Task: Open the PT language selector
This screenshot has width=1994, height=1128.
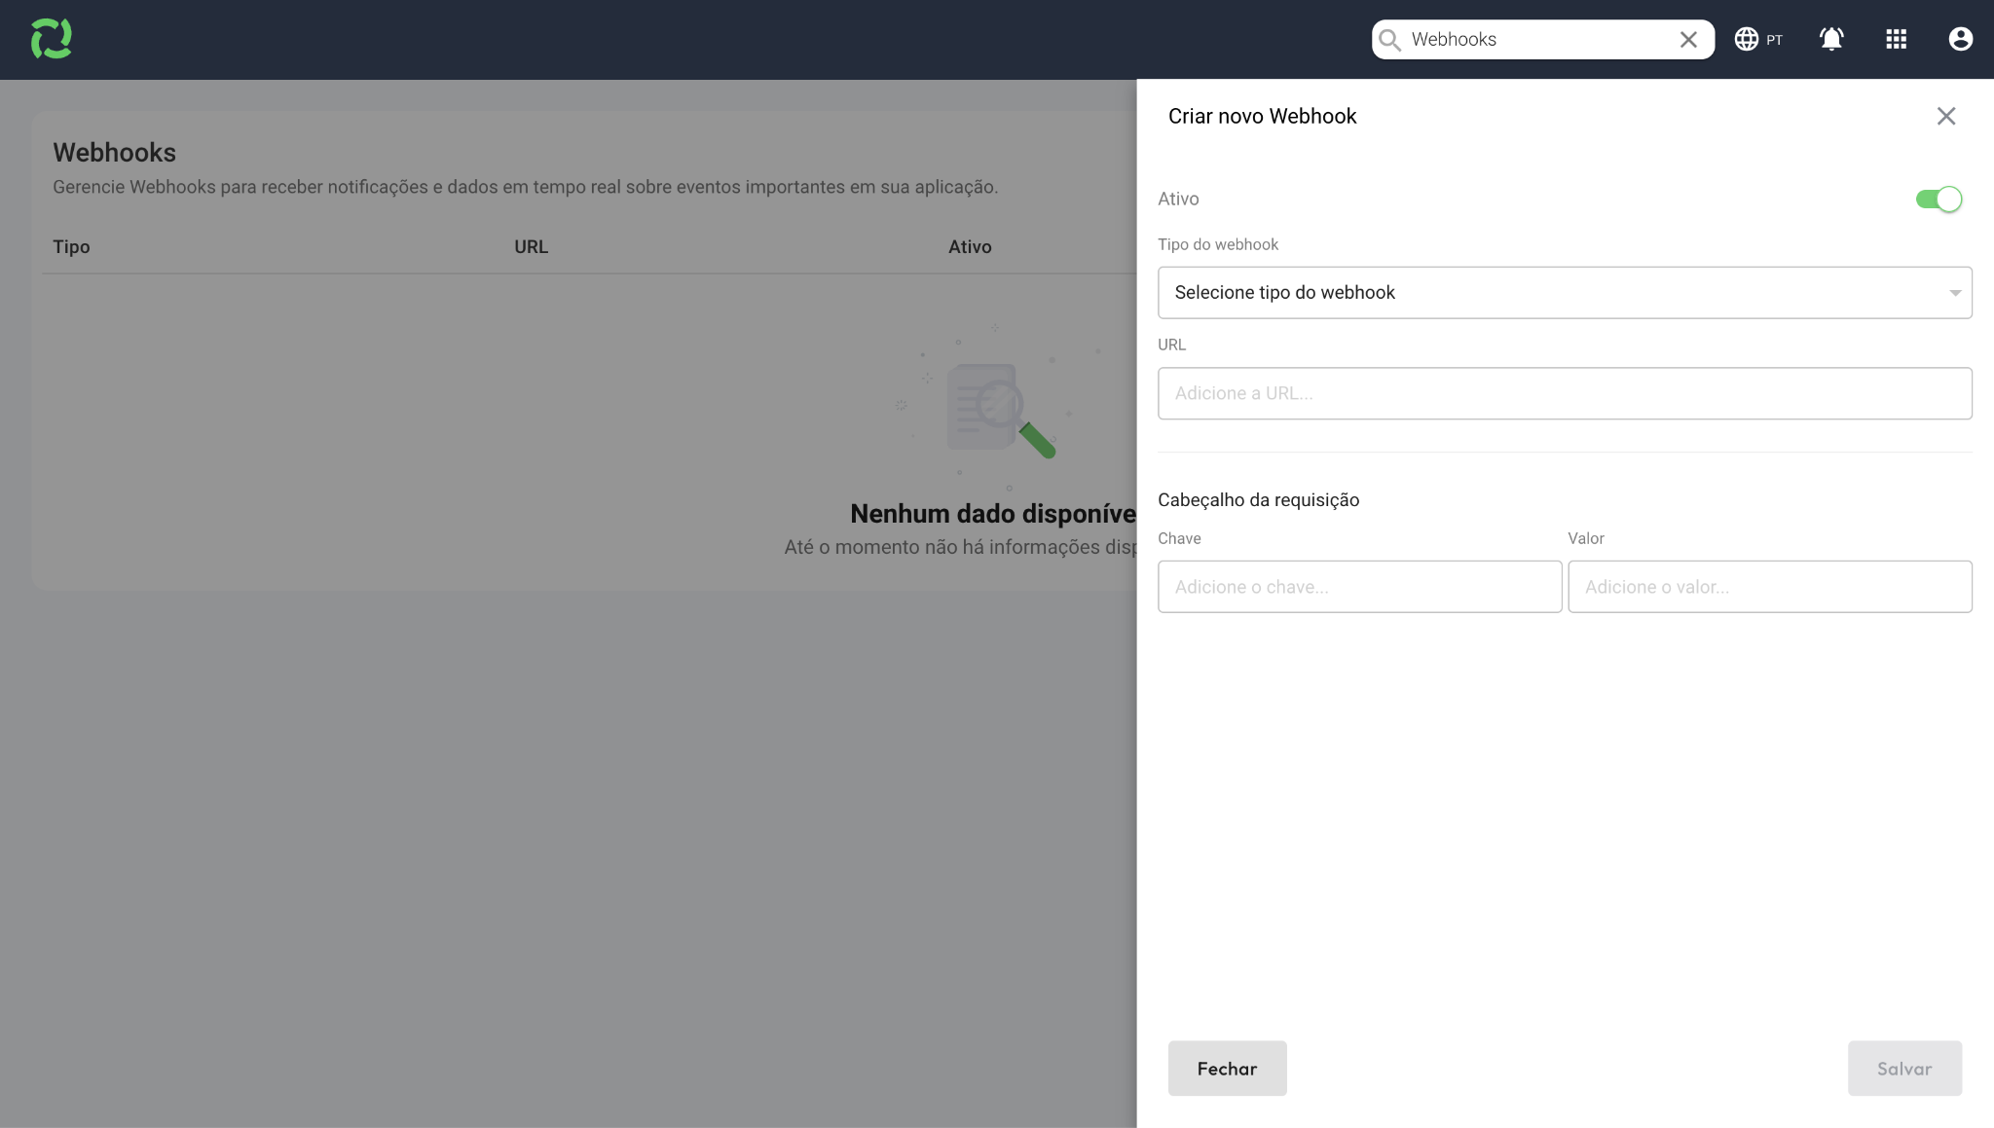Action: [1758, 39]
